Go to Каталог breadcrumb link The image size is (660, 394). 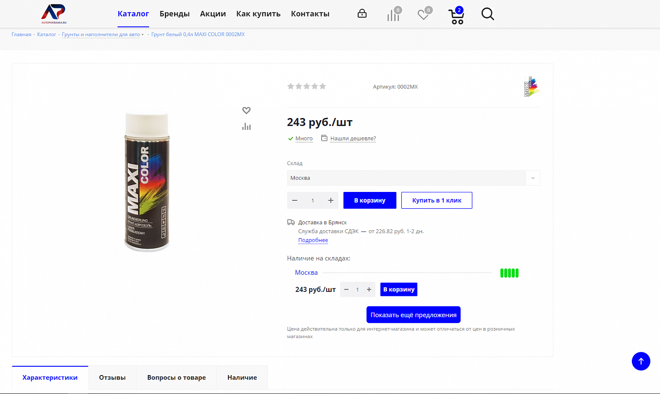click(47, 34)
